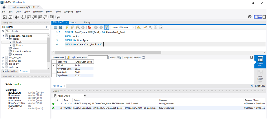Create a new stored procedure icon
267x119 pixels.
pos(40,17)
